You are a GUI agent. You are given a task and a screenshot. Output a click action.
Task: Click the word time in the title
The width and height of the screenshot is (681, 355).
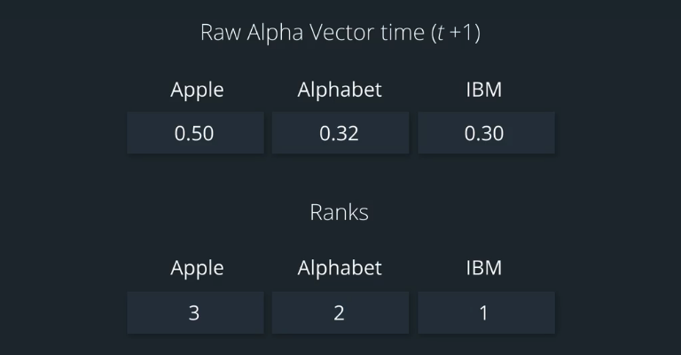tap(400, 34)
